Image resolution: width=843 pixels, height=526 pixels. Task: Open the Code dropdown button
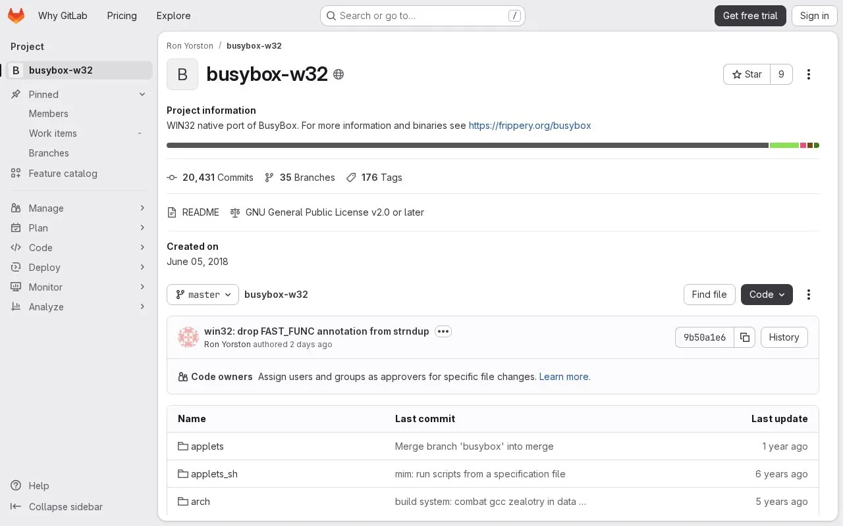point(767,295)
